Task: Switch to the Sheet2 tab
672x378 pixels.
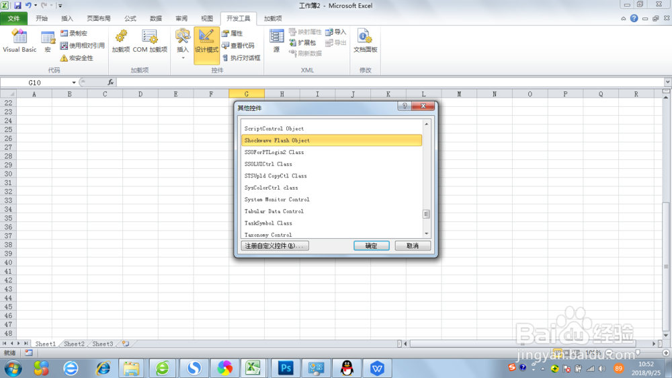Action: click(x=74, y=344)
